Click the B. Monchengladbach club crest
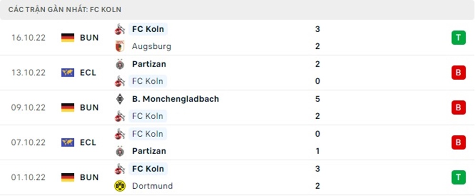Viewport: 476px width, 196px height. point(120,99)
